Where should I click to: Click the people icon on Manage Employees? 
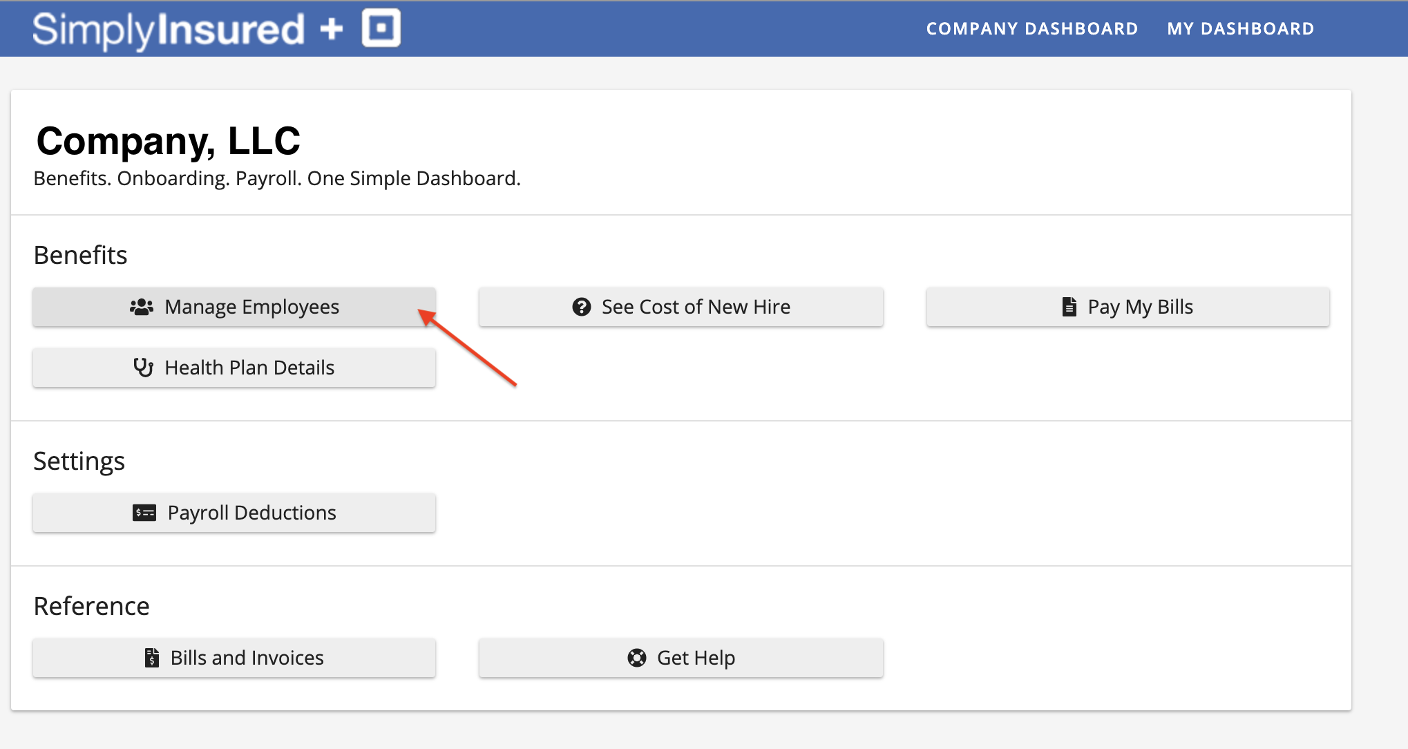[x=142, y=307]
